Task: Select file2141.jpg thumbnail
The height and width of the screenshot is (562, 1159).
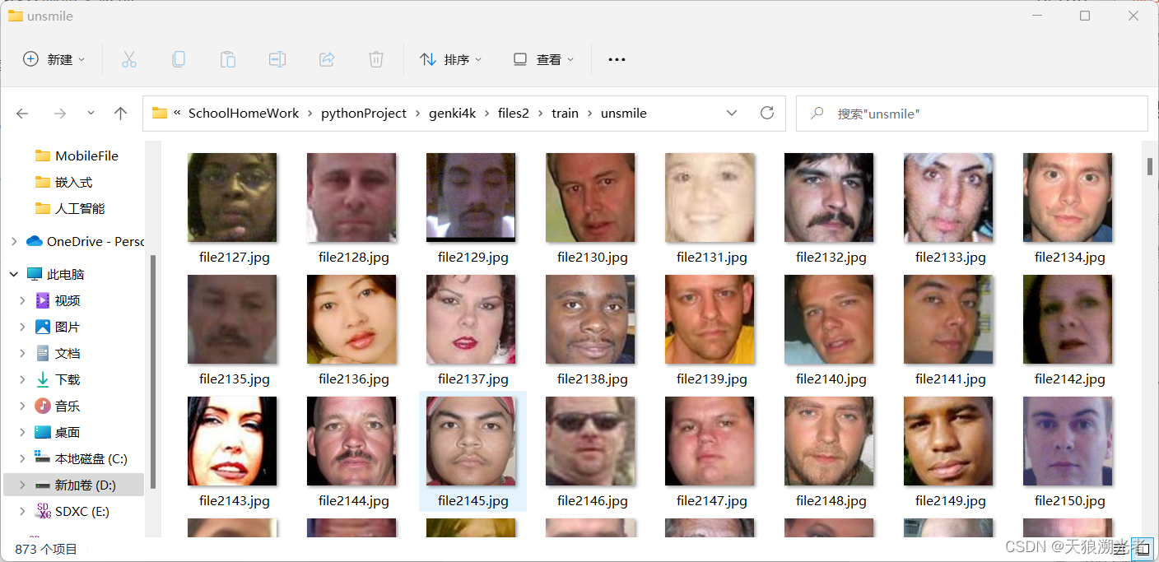Action: tap(948, 319)
